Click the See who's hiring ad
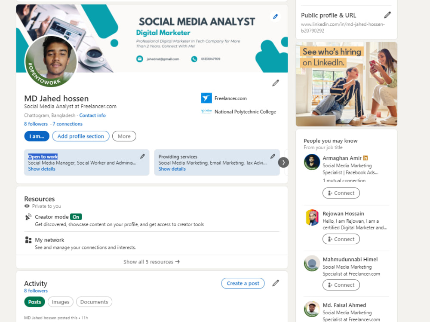Image resolution: width=430 pixels, height=322 pixels. pos(346,84)
